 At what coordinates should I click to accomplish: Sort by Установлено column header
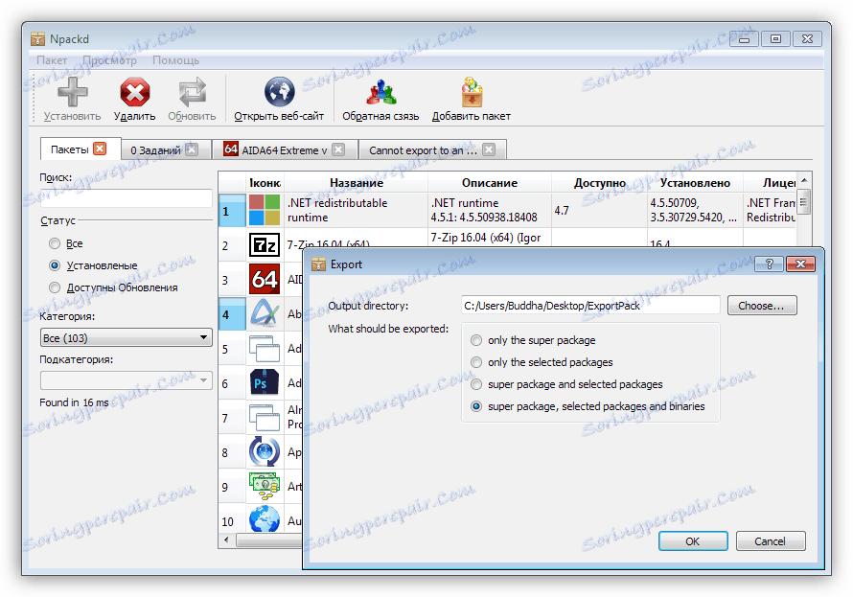pyautogui.click(x=695, y=183)
